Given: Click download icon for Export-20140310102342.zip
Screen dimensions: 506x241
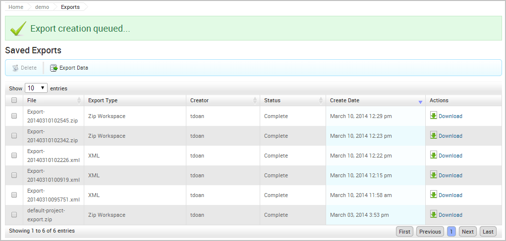Looking at the screenshot, I should point(434,136).
